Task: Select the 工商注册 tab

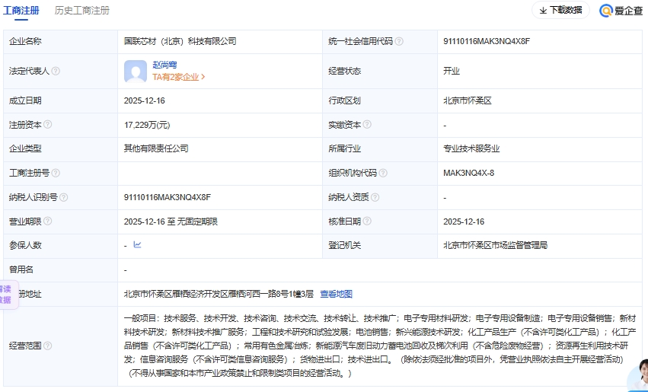Action: pos(23,11)
